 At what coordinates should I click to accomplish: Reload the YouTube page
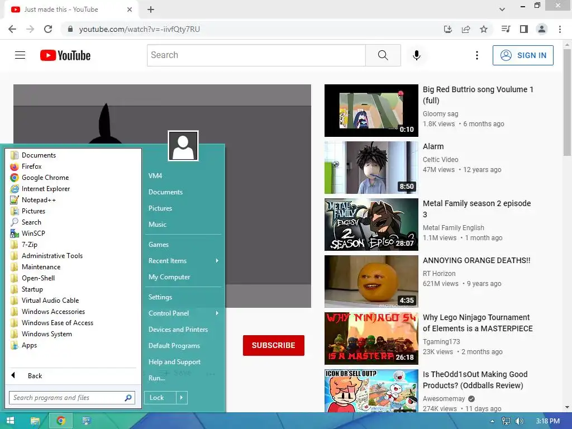point(48,29)
